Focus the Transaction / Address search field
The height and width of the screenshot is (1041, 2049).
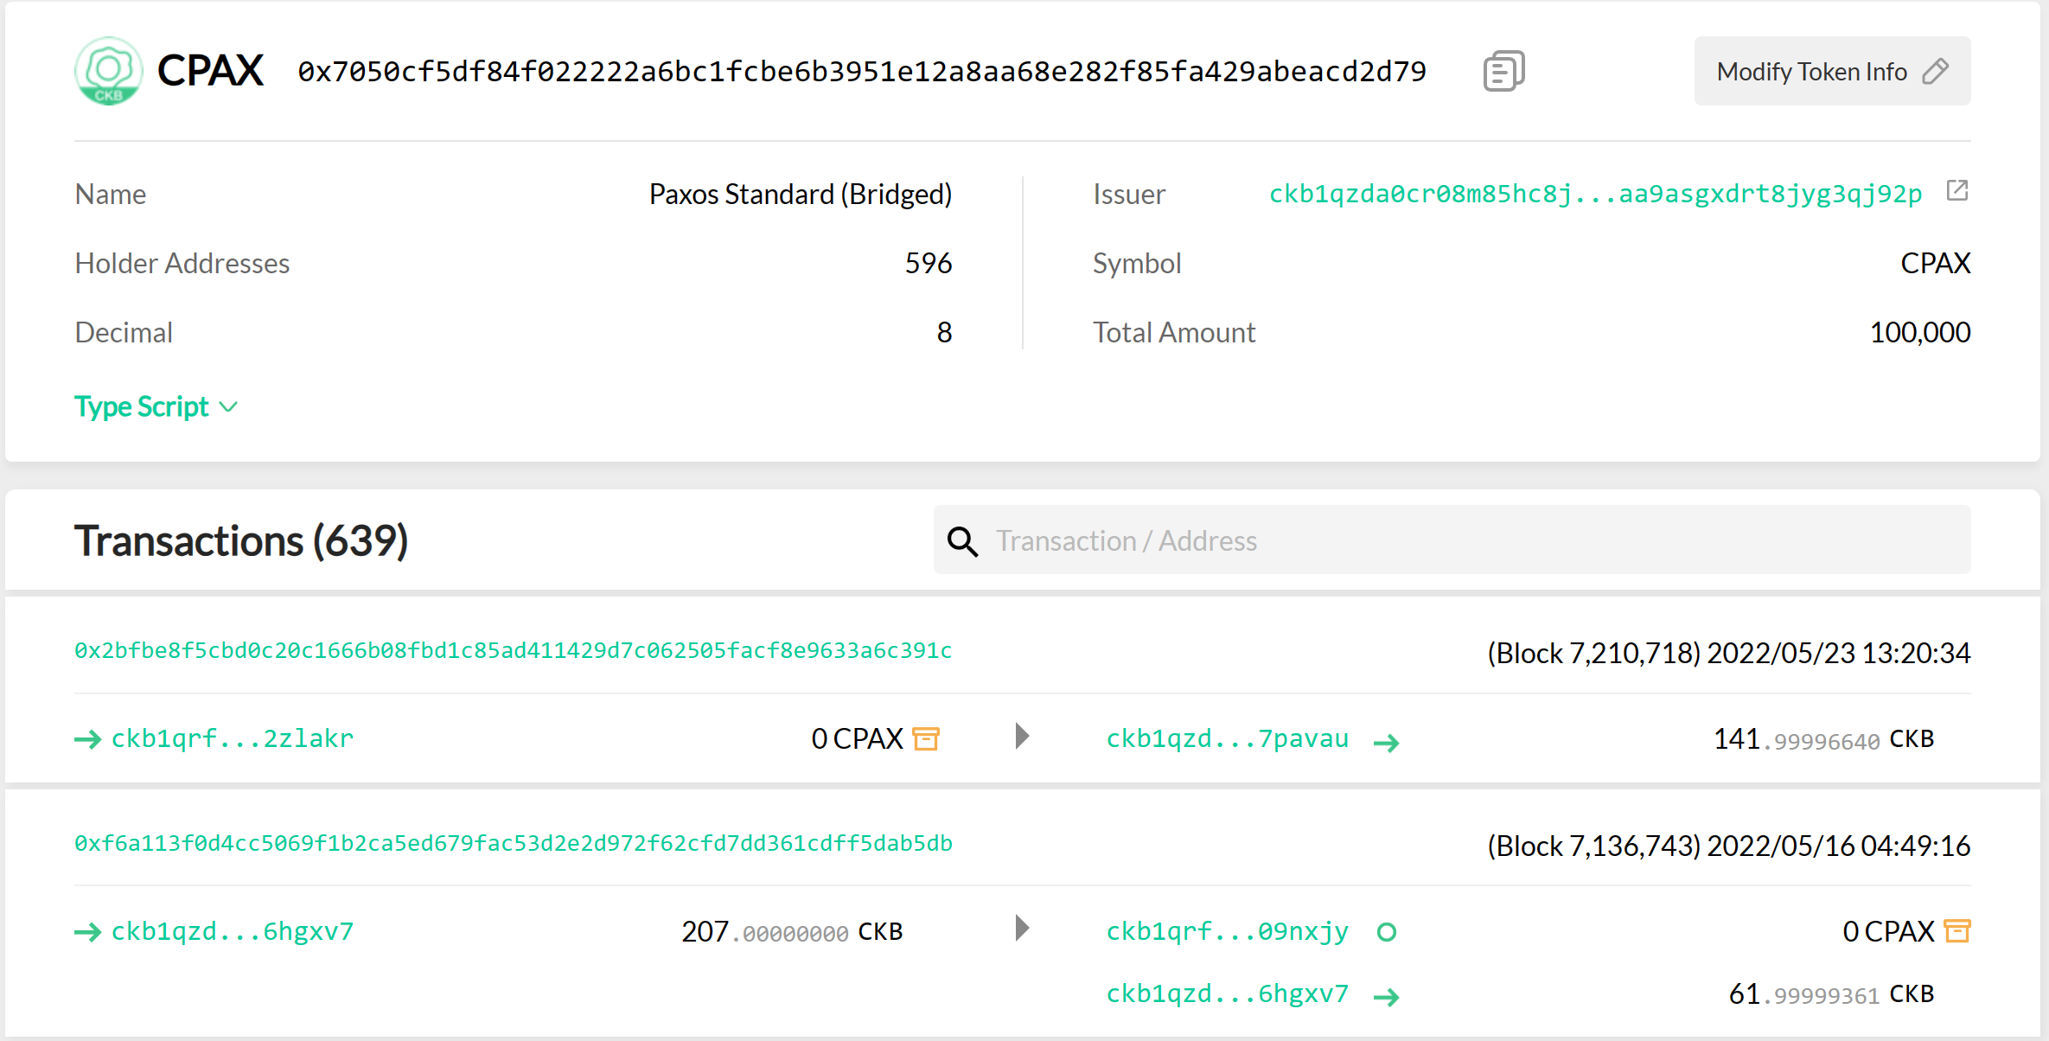1452,540
